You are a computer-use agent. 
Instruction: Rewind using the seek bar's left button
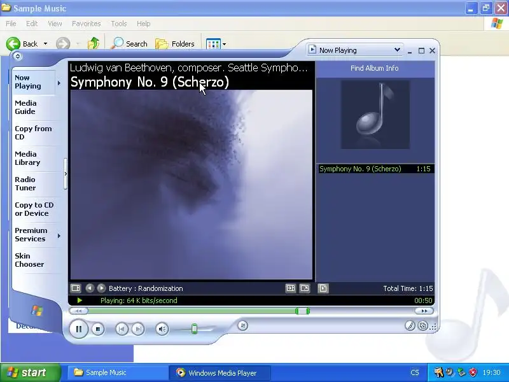tap(78, 311)
